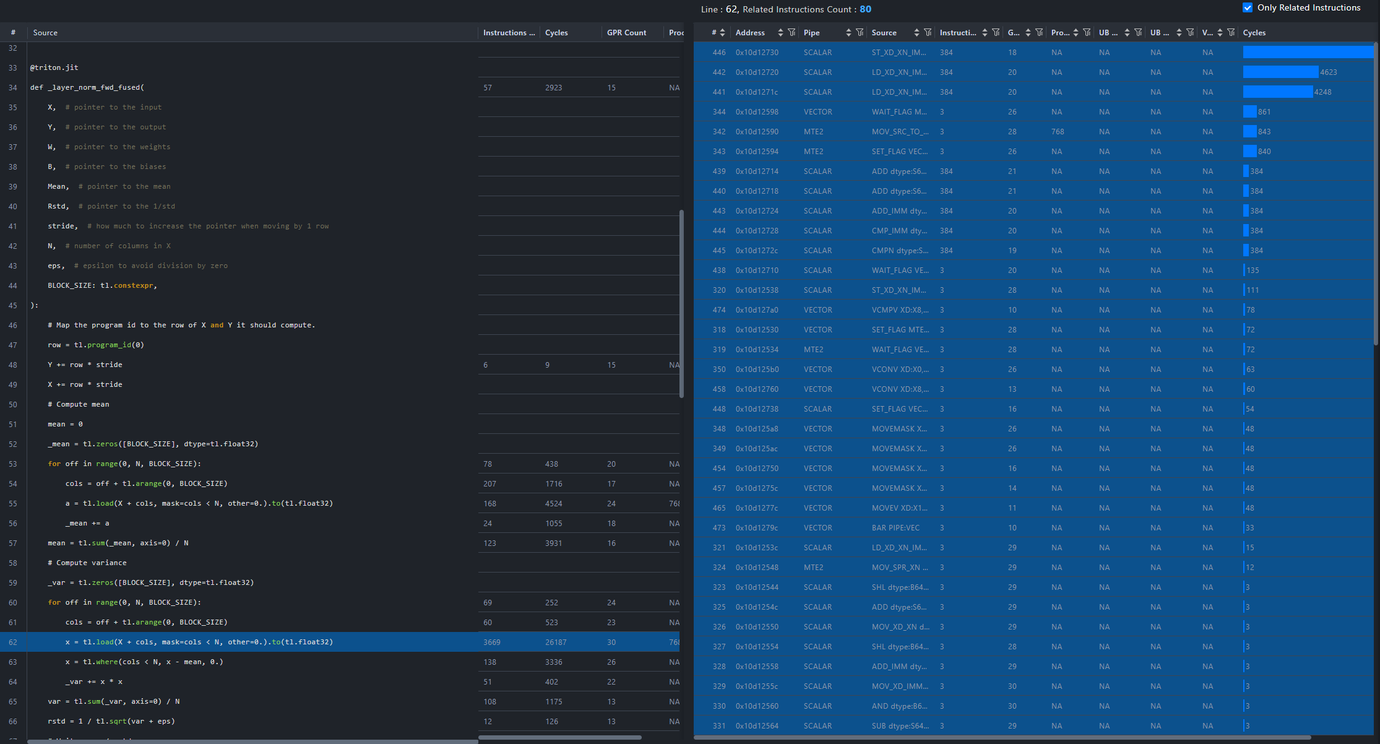Select instruction row 473 BAR PIPE:VEC
This screenshot has width=1380, height=744.
tap(1033, 528)
